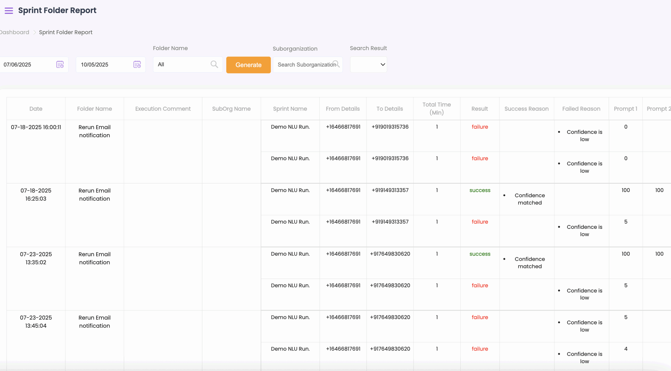Screen dimensions: 671x371
Task: Click the Folder Name field showing All
Action: [x=181, y=65]
